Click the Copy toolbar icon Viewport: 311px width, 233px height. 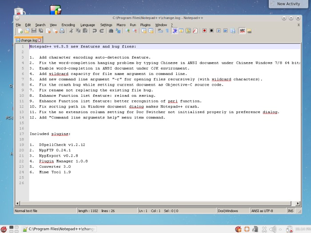pos(78,31)
